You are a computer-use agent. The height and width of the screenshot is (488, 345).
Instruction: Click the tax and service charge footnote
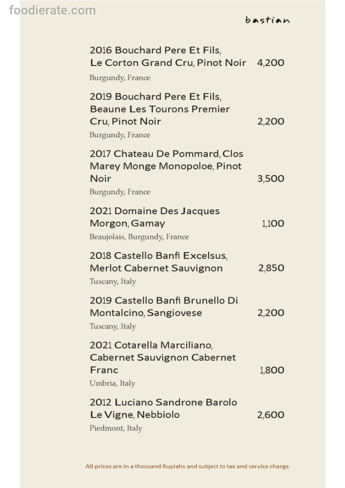click(188, 466)
